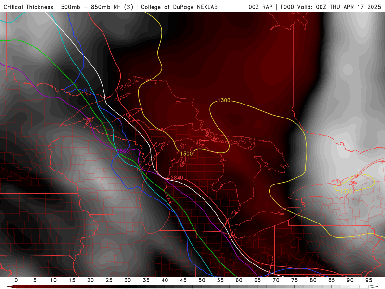Click the "10" value on the color scale
Viewport: 385px width, 289px height.
click(53, 280)
